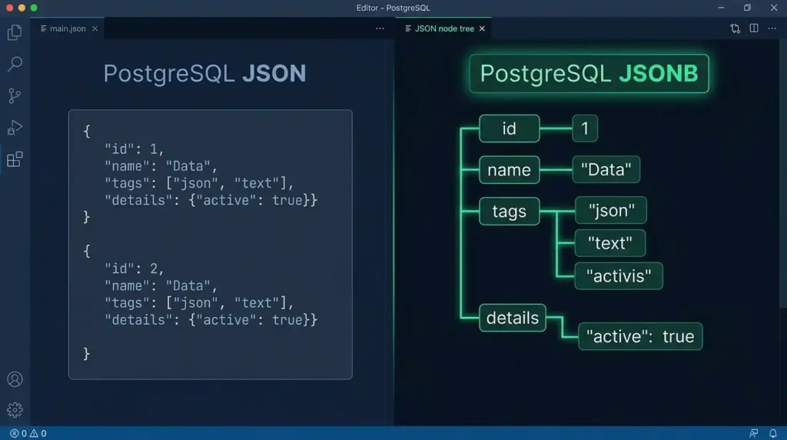Select the id node in tree
This screenshot has height=440, width=787.
tap(510, 128)
